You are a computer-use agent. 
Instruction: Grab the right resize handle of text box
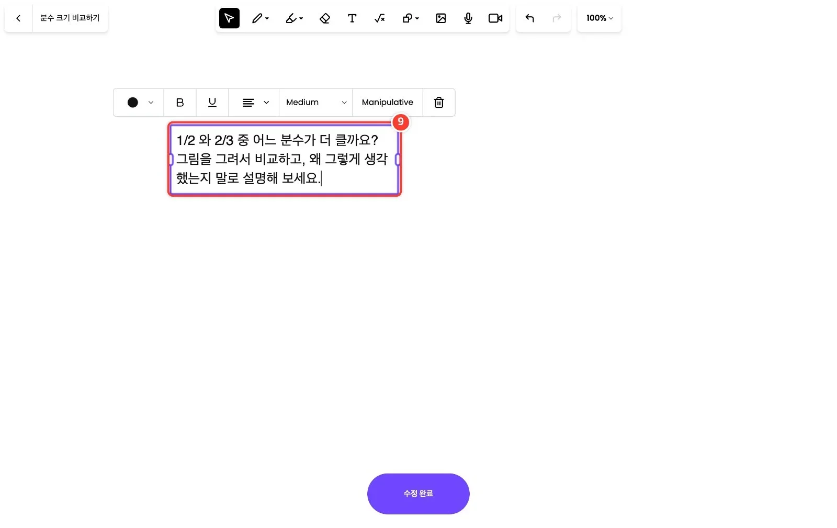point(398,159)
